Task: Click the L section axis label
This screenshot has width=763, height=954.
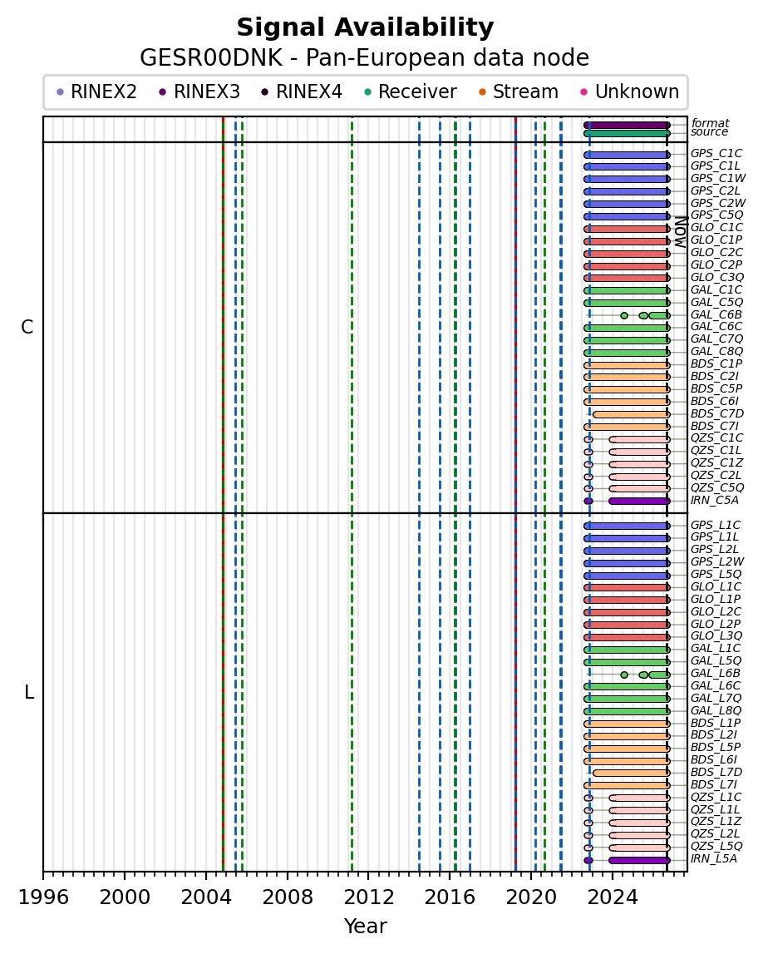Action: (x=28, y=692)
